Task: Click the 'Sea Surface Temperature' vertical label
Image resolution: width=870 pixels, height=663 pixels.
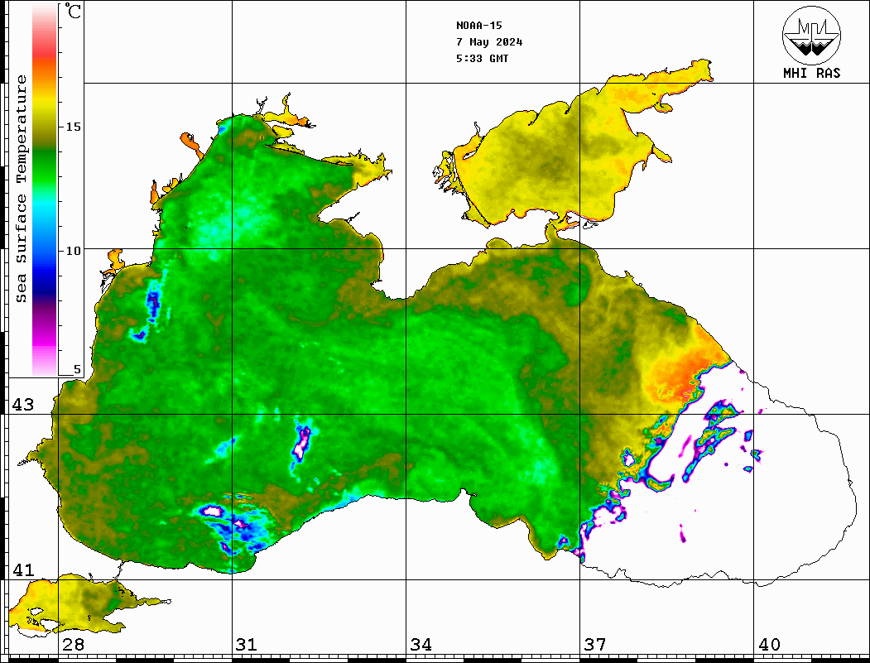Action: [21, 190]
